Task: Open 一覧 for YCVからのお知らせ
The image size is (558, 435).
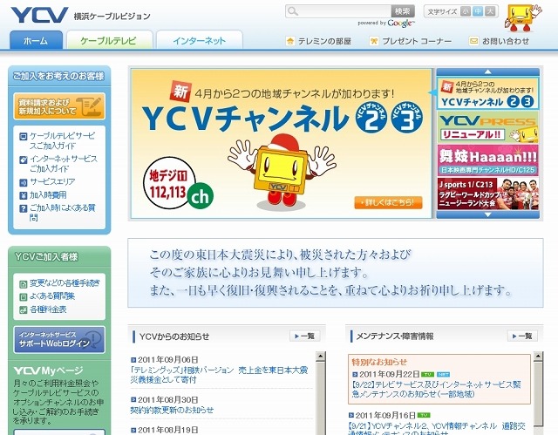Action: pos(304,336)
